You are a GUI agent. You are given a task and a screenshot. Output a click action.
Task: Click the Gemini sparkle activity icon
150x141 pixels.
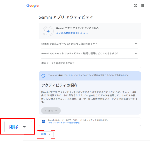[48, 31]
